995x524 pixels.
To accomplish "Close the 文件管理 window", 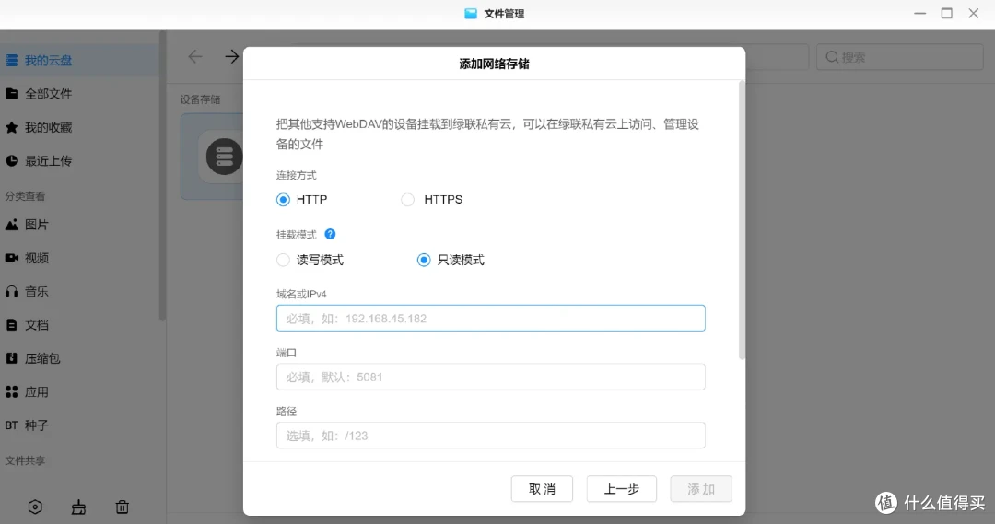I will 974,13.
